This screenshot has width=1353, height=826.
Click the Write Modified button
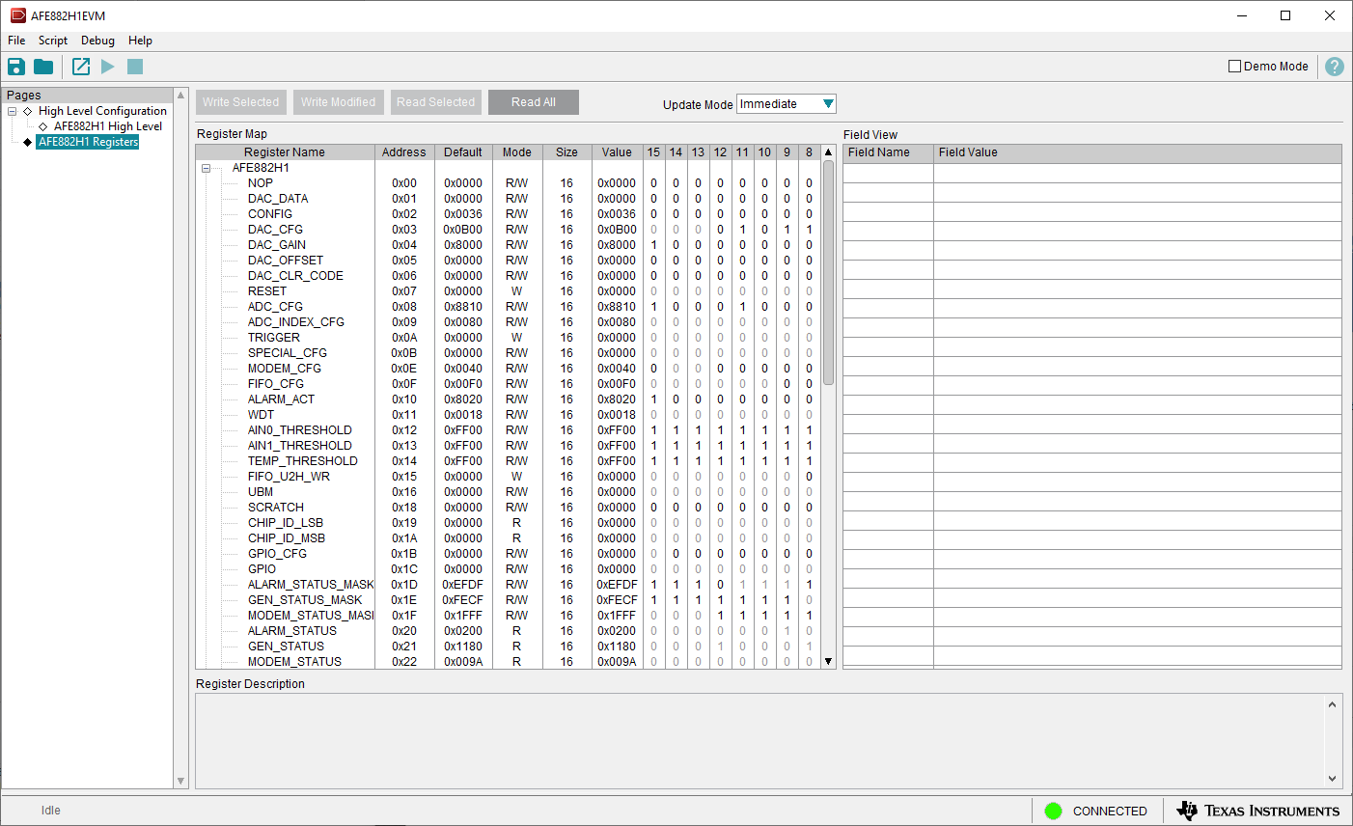pos(339,102)
